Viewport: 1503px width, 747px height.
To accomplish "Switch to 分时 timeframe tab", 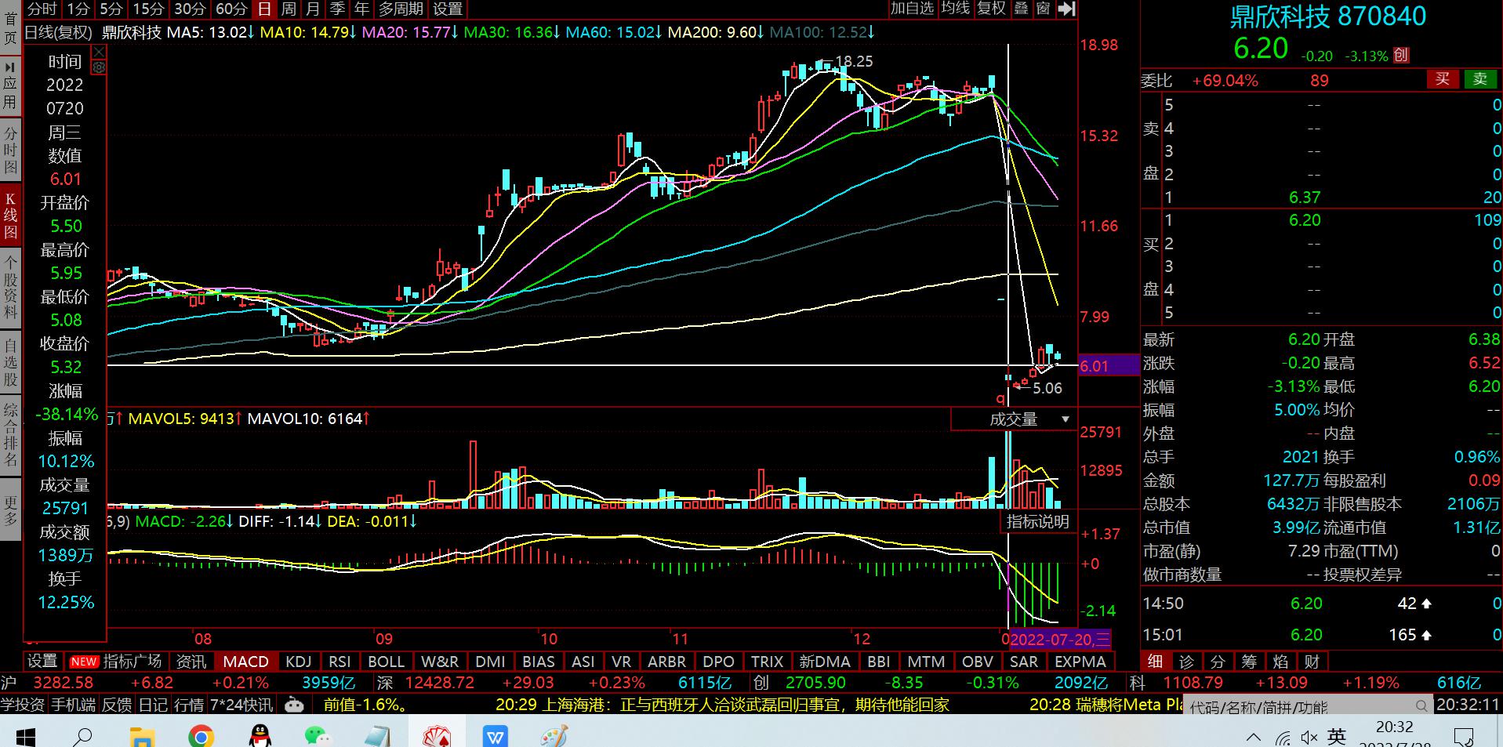I will 42,9.
